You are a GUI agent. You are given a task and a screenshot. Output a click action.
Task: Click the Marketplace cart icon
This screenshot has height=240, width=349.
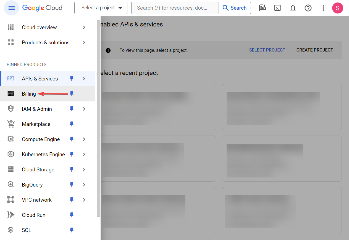11,124
